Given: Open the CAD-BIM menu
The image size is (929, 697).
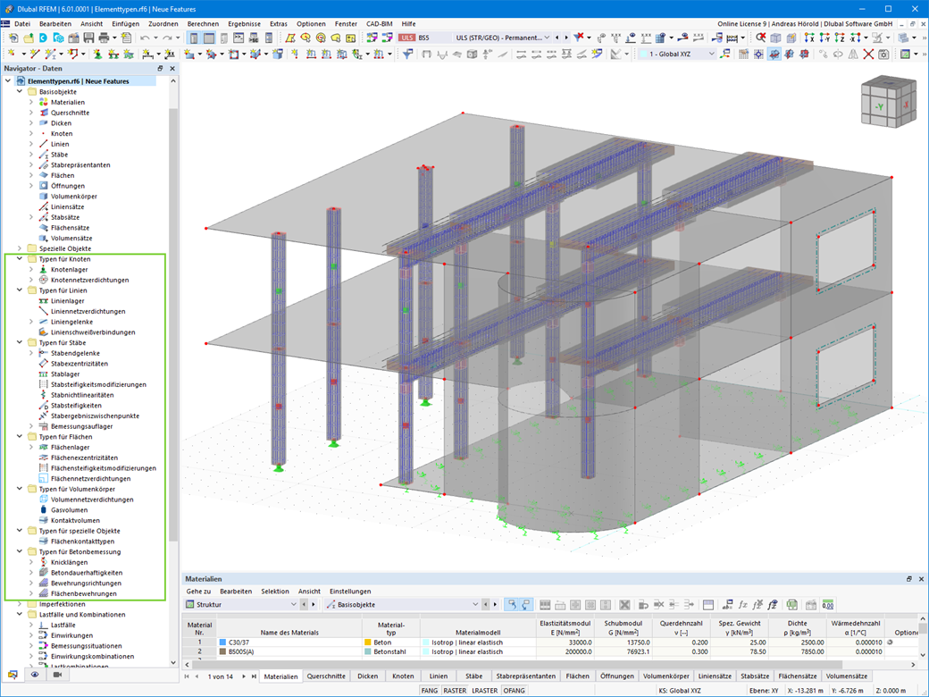Looking at the screenshot, I should pyautogui.click(x=379, y=24).
